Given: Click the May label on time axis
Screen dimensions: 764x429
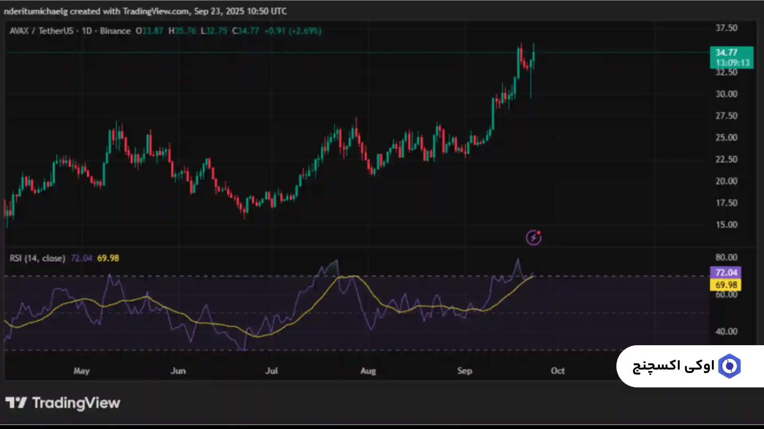Looking at the screenshot, I should point(82,371).
